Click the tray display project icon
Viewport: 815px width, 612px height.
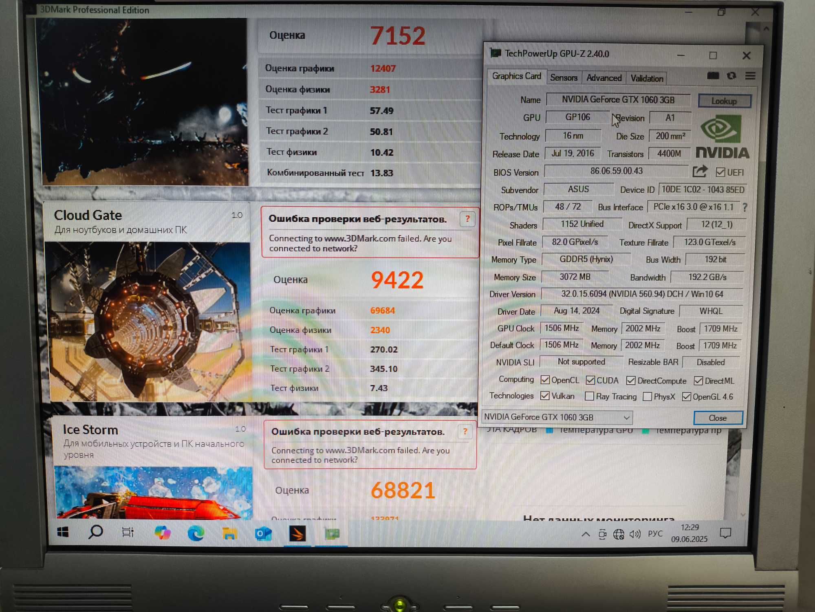602,534
